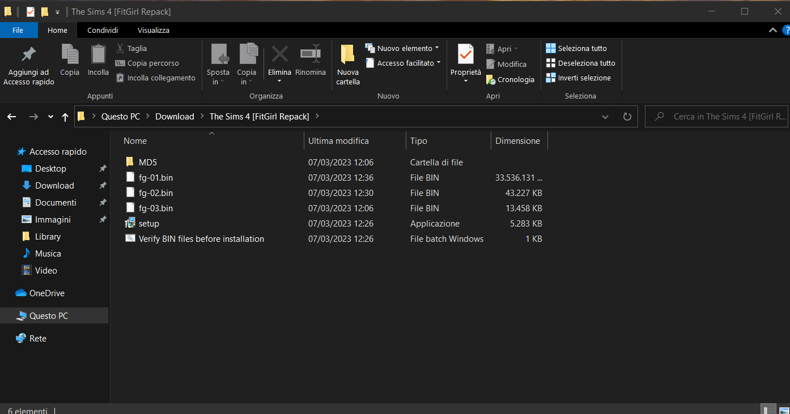Screen dimensions: 790x414
Task: Click Seleziona tutto
Action: click(x=576, y=48)
